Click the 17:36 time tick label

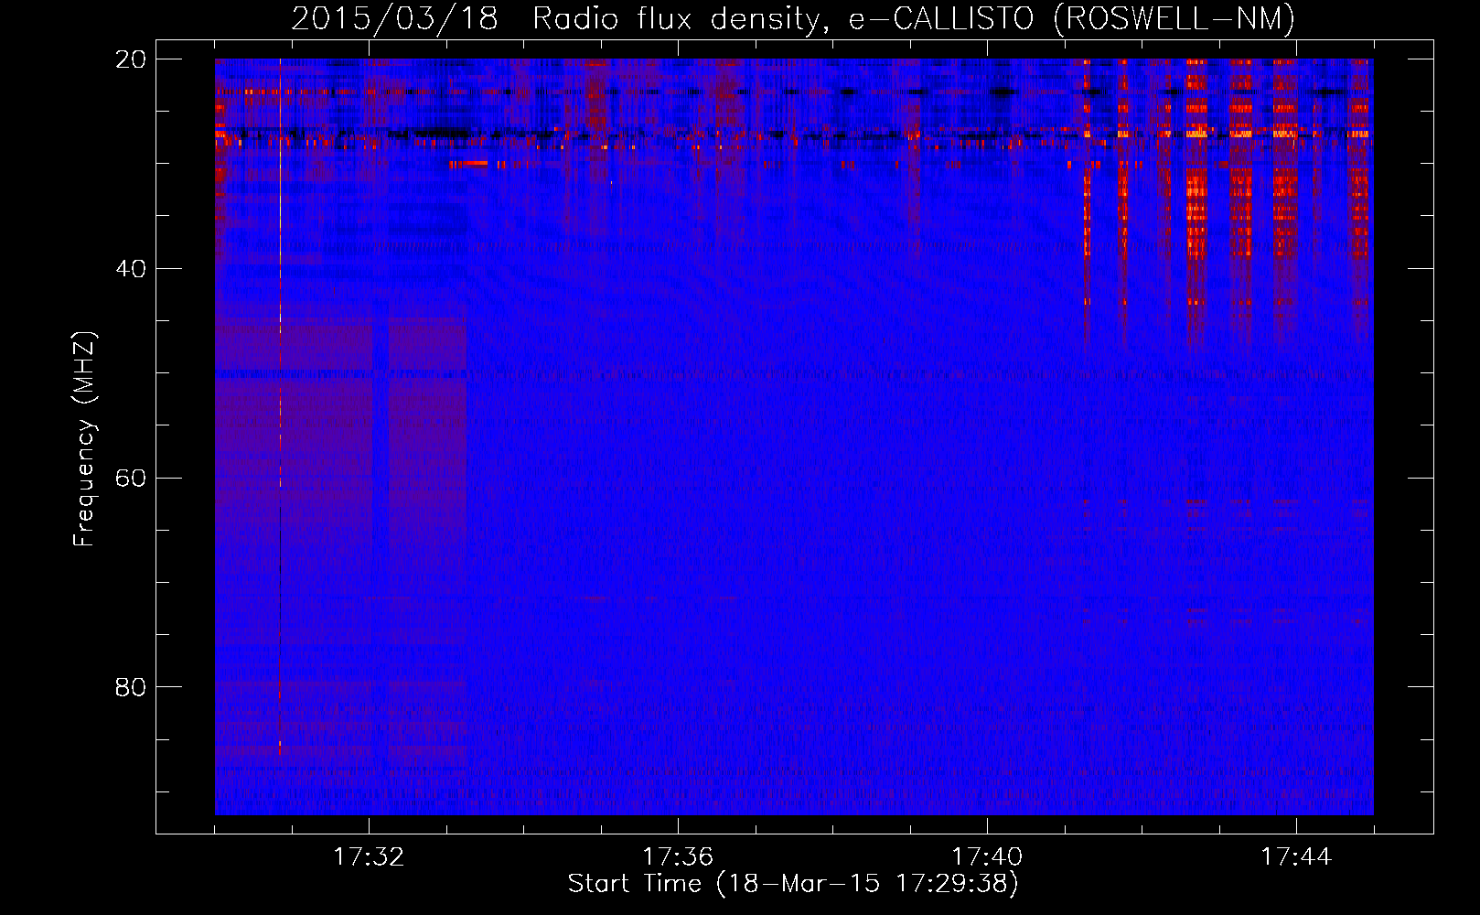678,857
